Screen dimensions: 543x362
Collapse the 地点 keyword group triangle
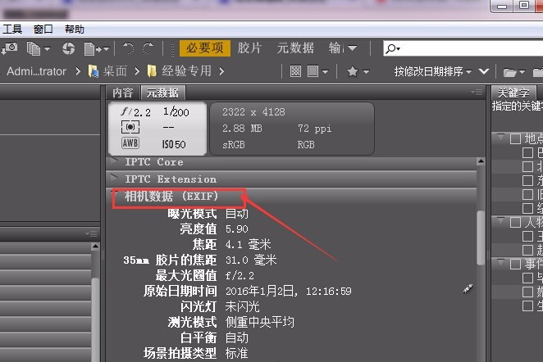click(x=500, y=138)
